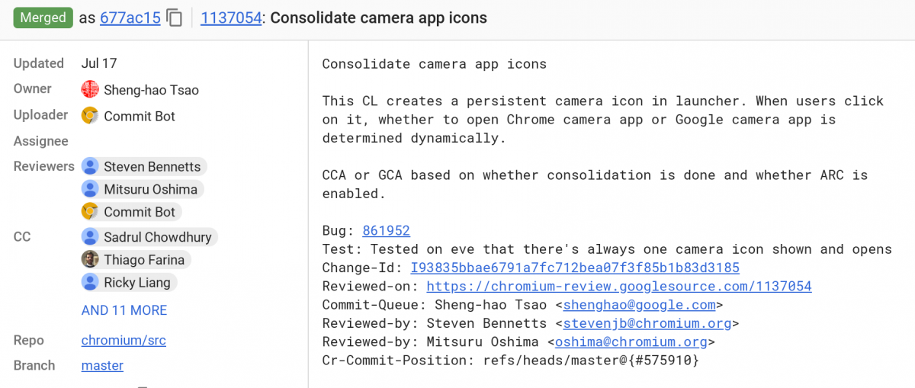Image resolution: width=915 pixels, height=388 pixels.
Task: Click Ricky Liang's avatar icon
Action: [90, 283]
